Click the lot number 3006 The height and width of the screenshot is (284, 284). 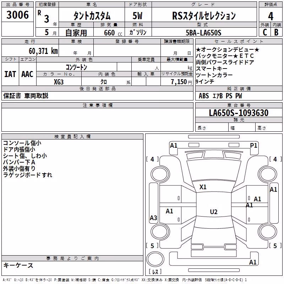pyautogui.click(x=17, y=15)
